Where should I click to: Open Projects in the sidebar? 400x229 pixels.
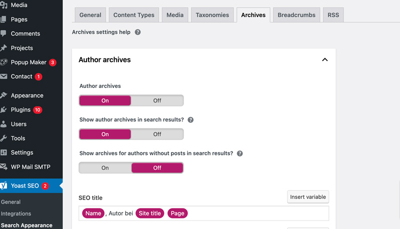tap(22, 48)
